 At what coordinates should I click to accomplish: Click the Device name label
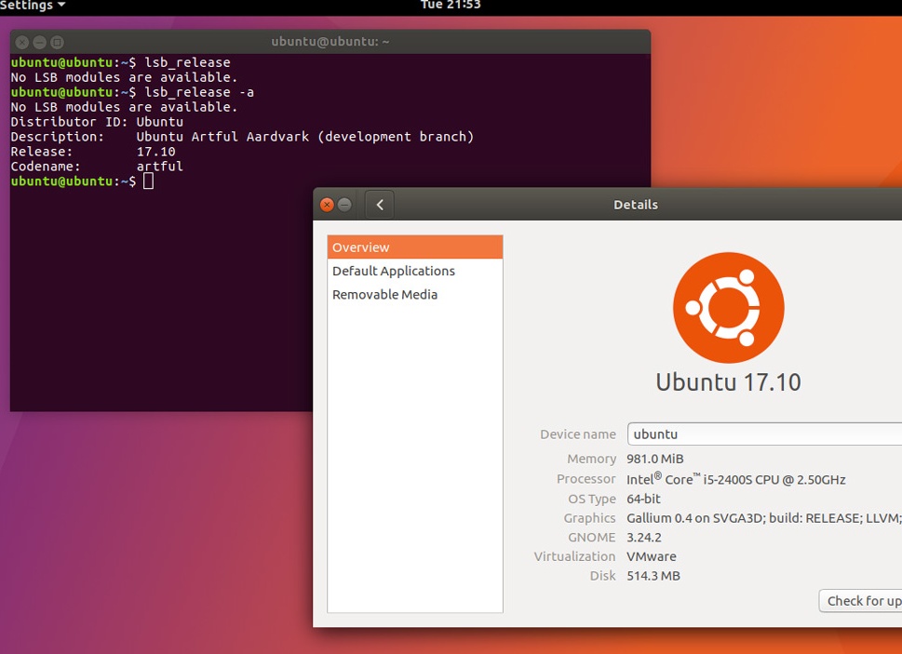tap(577, 434)
